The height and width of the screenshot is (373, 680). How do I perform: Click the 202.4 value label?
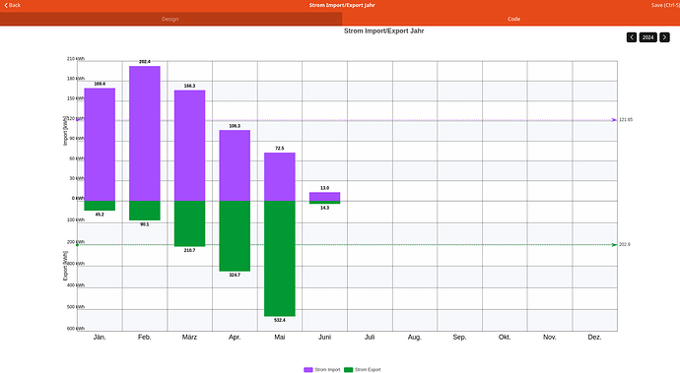[x=145, y=62]
